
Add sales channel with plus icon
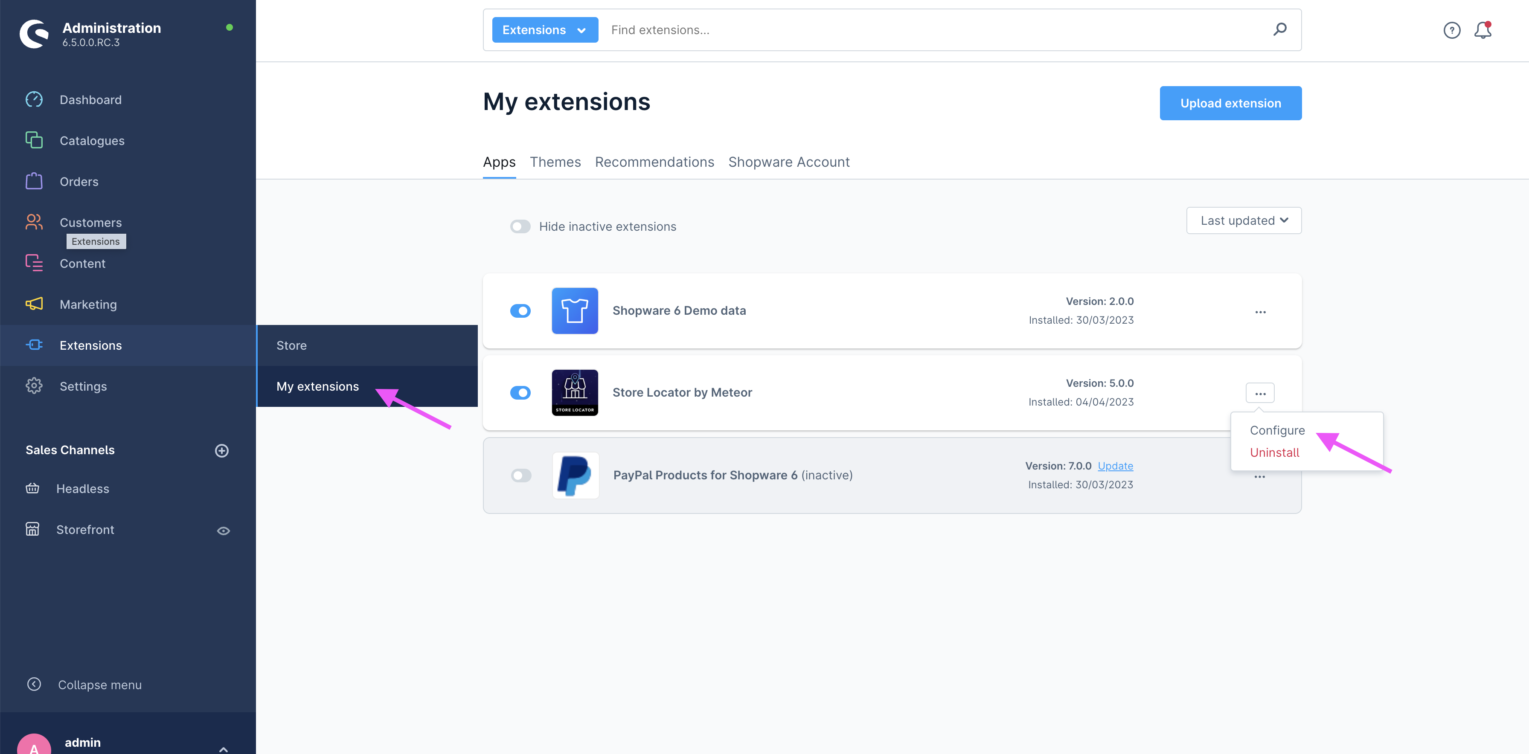point(221,451)
